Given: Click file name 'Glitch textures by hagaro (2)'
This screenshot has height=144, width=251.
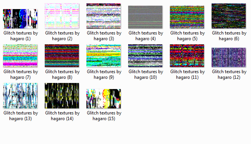Looking at the screenshot, I should 62,36.
